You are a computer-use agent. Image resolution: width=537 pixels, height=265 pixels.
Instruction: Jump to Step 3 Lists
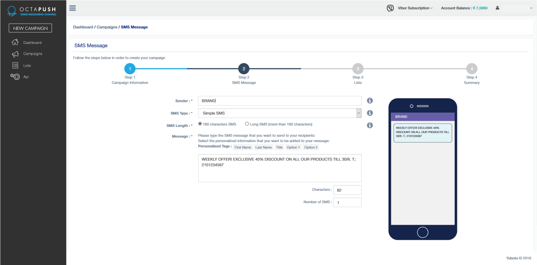358,69
